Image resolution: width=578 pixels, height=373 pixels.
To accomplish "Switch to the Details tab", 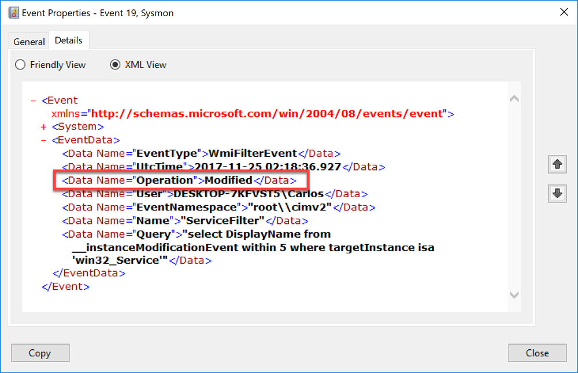I will coord(69,40).
